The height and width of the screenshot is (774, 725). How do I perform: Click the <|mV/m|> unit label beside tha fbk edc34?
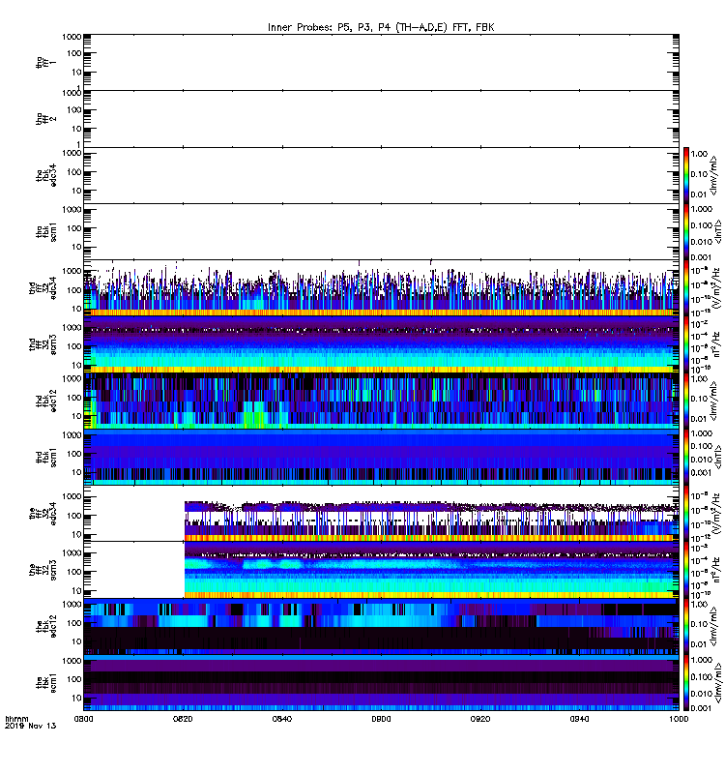(713, 175)
